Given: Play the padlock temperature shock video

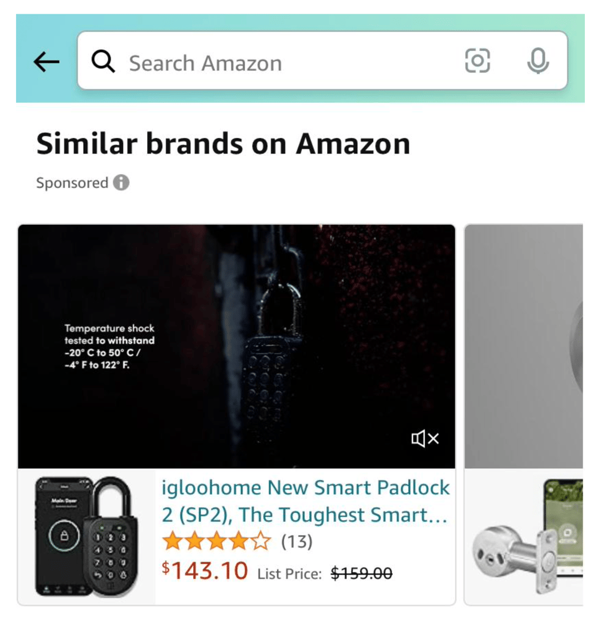Looking at the screenshot, I should coord(236,346).
